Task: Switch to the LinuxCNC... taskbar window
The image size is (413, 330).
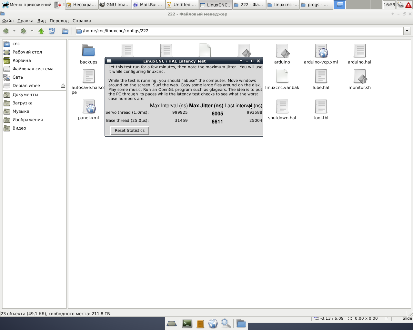Action: tap(215, 5)
